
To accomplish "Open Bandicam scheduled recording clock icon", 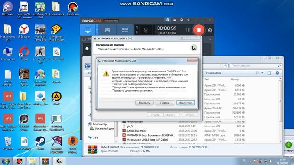I will pyautogui.click(x=181, y=20).
